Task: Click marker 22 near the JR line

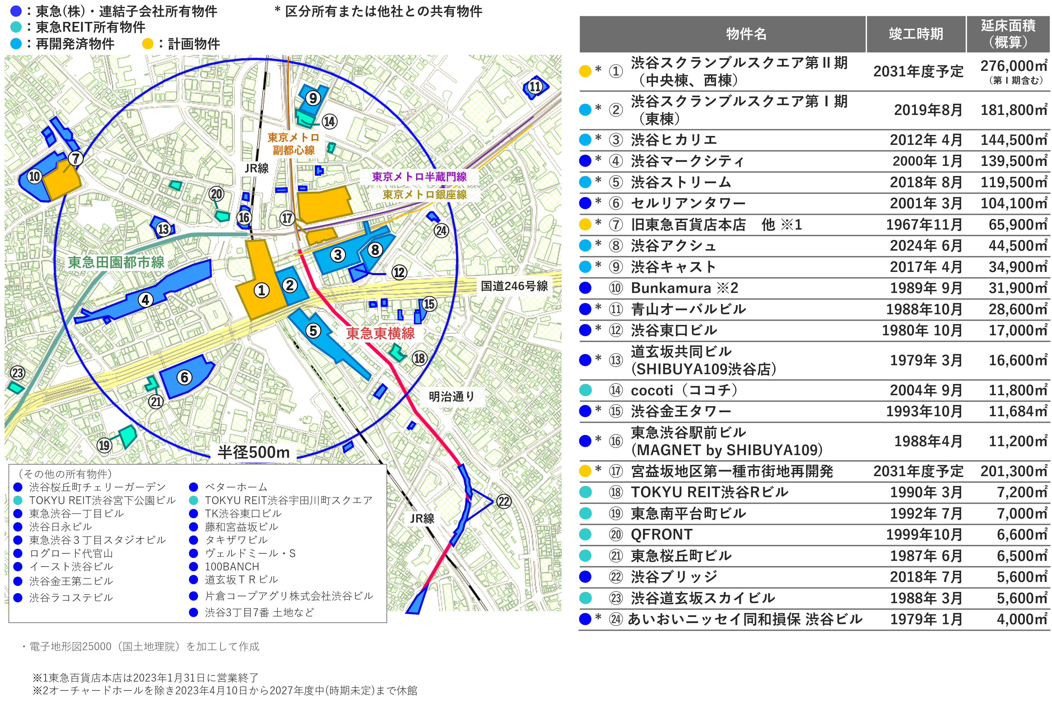Action: click(504, 501)
